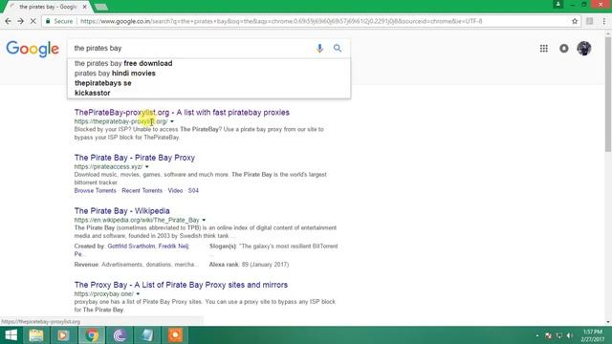Expand arrow next to proxybay.one URL
Viewport: 612px width, 344px height.
pos(138,294)
